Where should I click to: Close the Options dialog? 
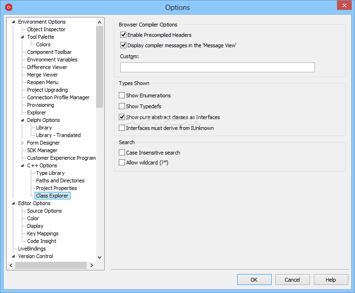pyautogui.click(x=344, y=5)
